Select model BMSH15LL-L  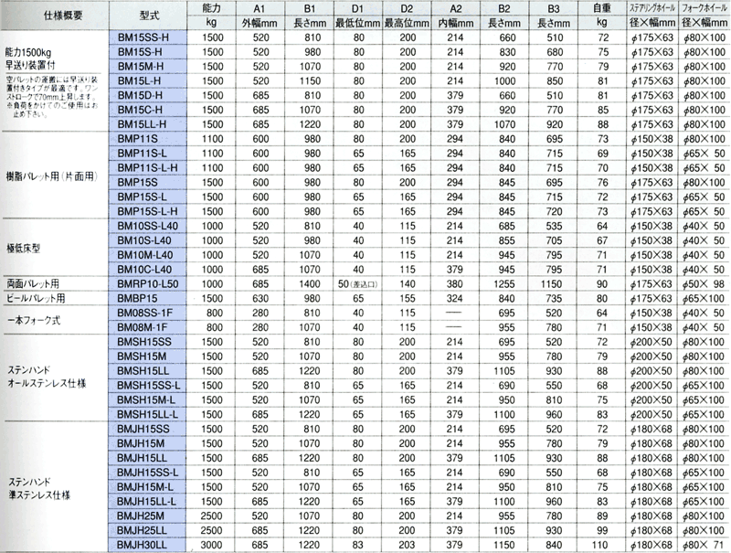(x=148, y=414)
